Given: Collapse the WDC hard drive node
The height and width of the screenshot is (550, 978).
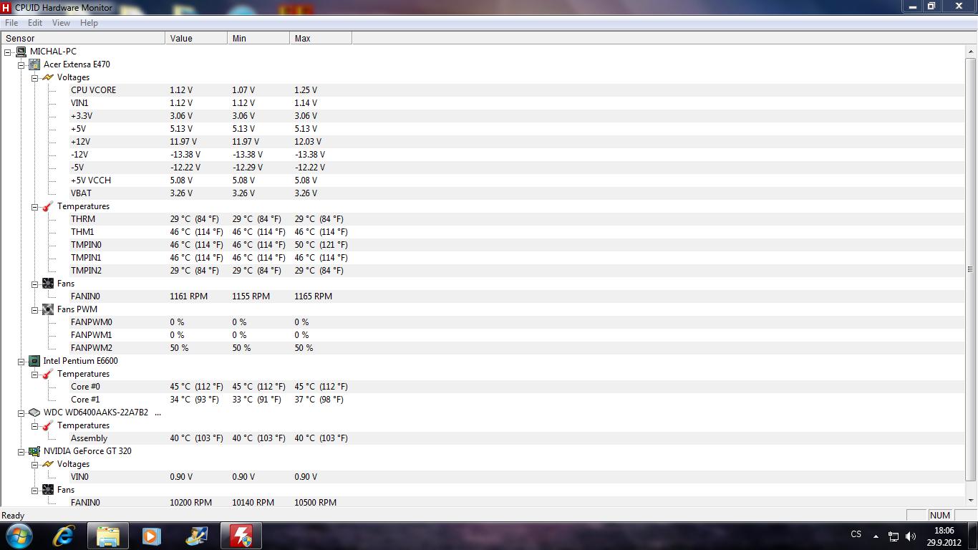Looking at the screenshot, I should click(x=21, y=412).
